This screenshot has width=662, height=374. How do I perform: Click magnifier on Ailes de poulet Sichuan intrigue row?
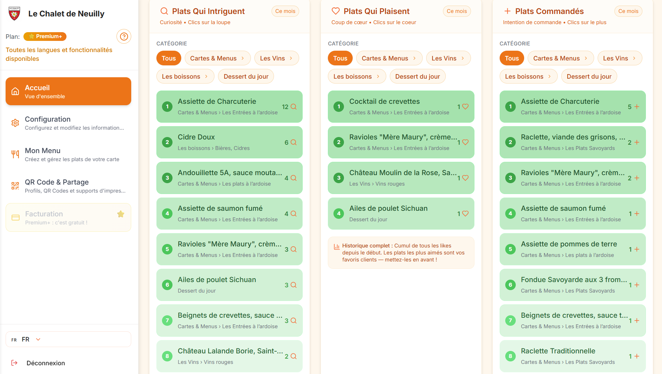[294, 285]
